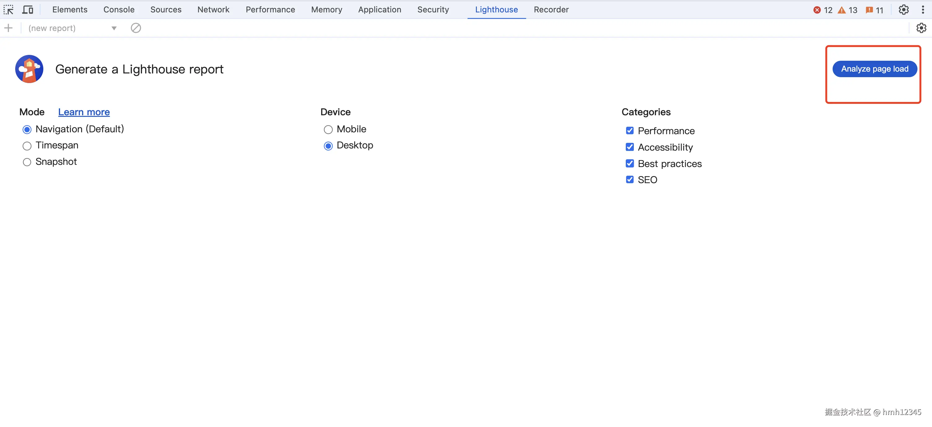
Task: Click the plus icon to add report
Action: tap(8, 28)
